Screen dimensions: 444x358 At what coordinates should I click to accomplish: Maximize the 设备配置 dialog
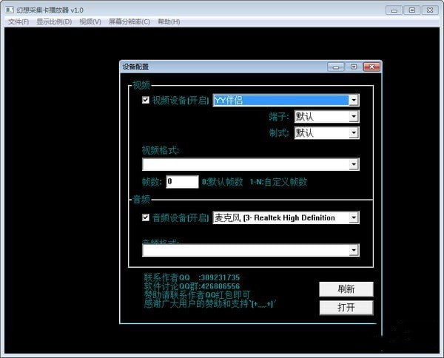[x=354, y=67]
